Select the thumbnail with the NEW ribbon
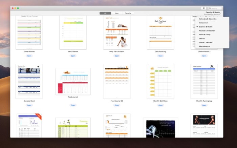This screenshot has height=148, width=237. tap(29, 125)
